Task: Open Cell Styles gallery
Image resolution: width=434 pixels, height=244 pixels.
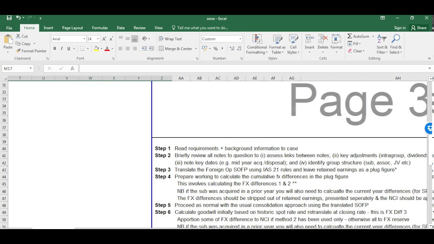Action: coord(293,44)
